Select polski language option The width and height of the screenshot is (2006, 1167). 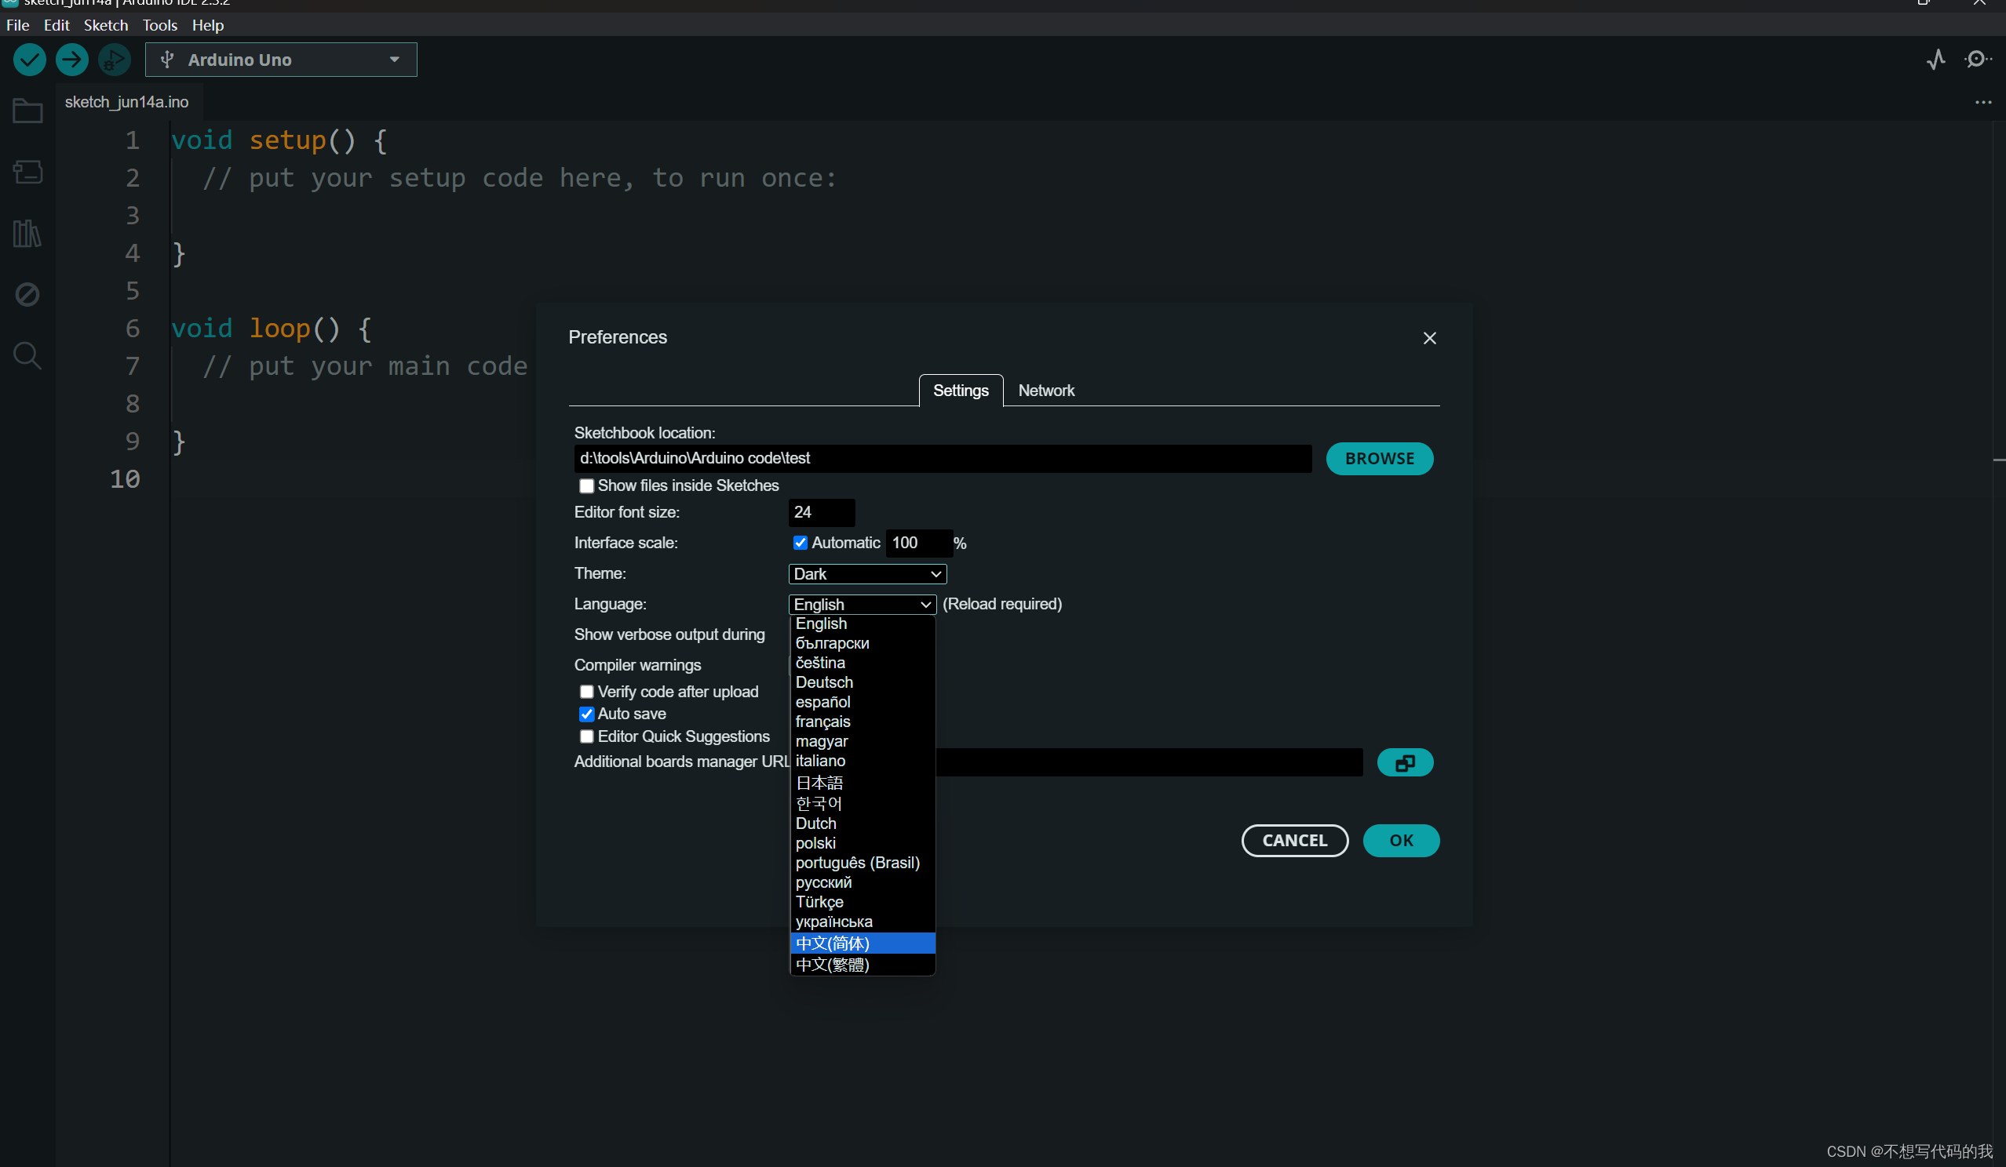coord(862,843)
